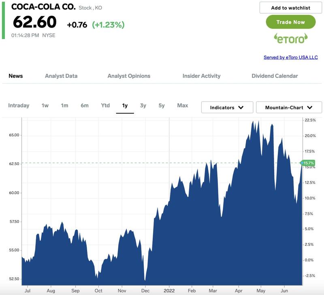This screenshot has width=324, height=295.
Task: Choose the 6m chart range
Action: tap(84, 105)
